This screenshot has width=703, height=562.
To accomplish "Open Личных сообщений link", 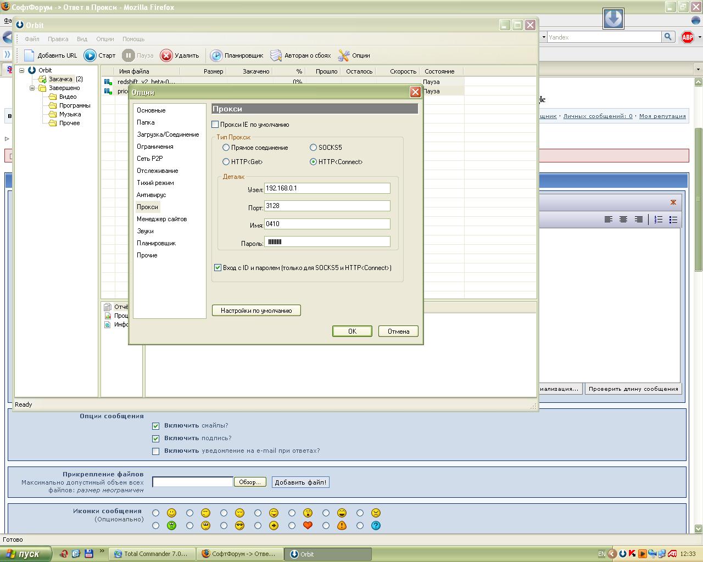I will [598, 116].
